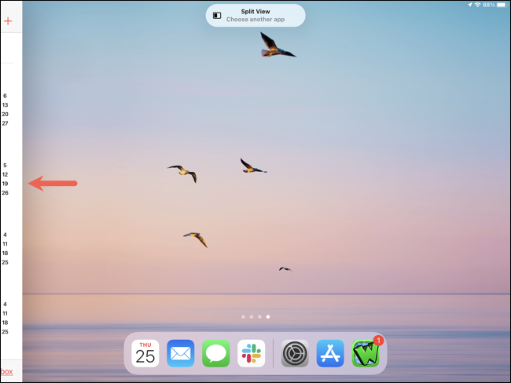Select date 19 in the calendar strip
The height and width of the screenshot is (383, 511).
[x=5, y=184]
